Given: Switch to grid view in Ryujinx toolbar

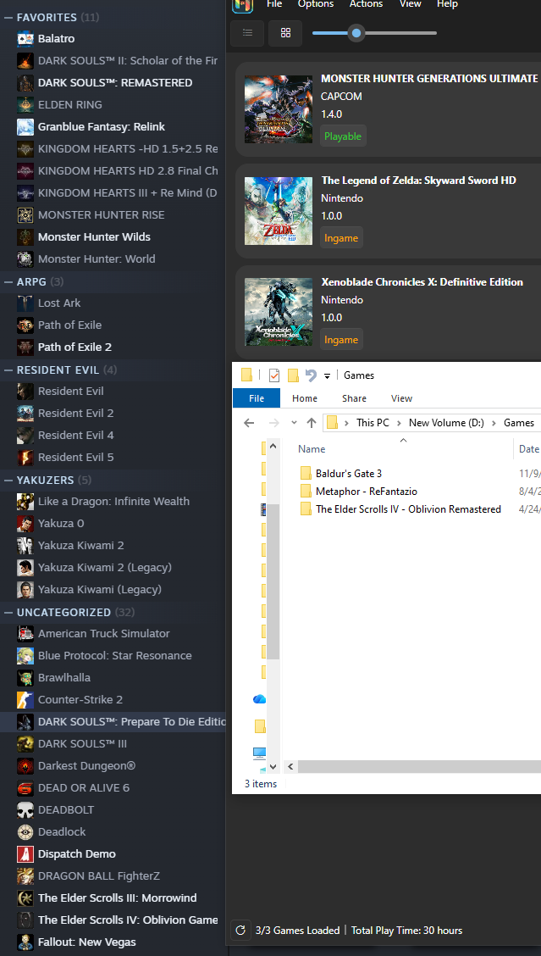Looking at the screenshot, I should pyautogui.click(x=285, y=33).
